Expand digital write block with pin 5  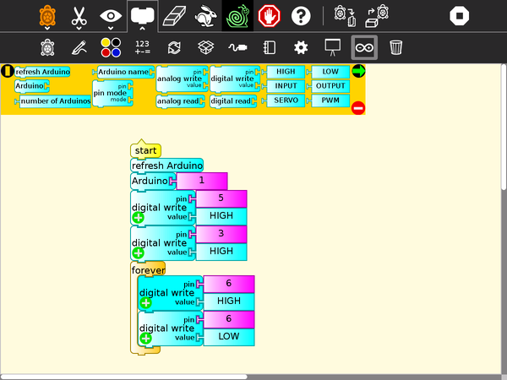(x=138, y=217)
